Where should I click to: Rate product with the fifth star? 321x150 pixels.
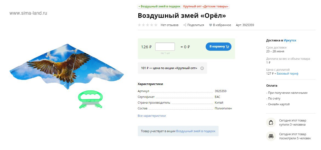click(156, 25)
